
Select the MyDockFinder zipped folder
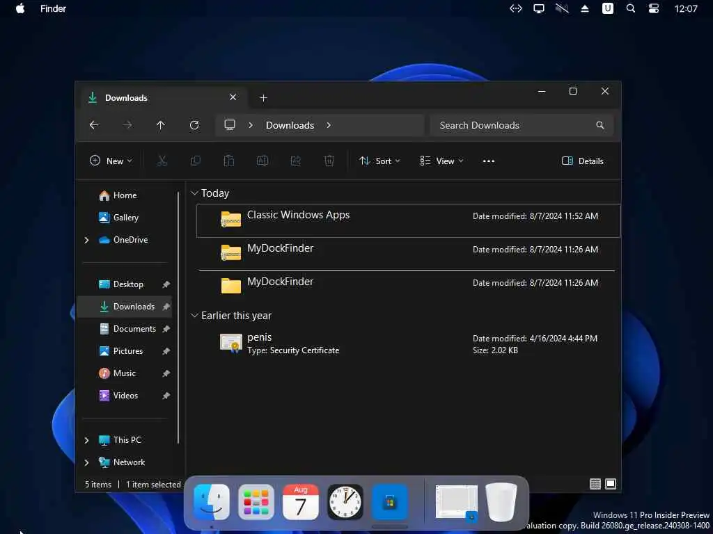(x=408, y=254)
